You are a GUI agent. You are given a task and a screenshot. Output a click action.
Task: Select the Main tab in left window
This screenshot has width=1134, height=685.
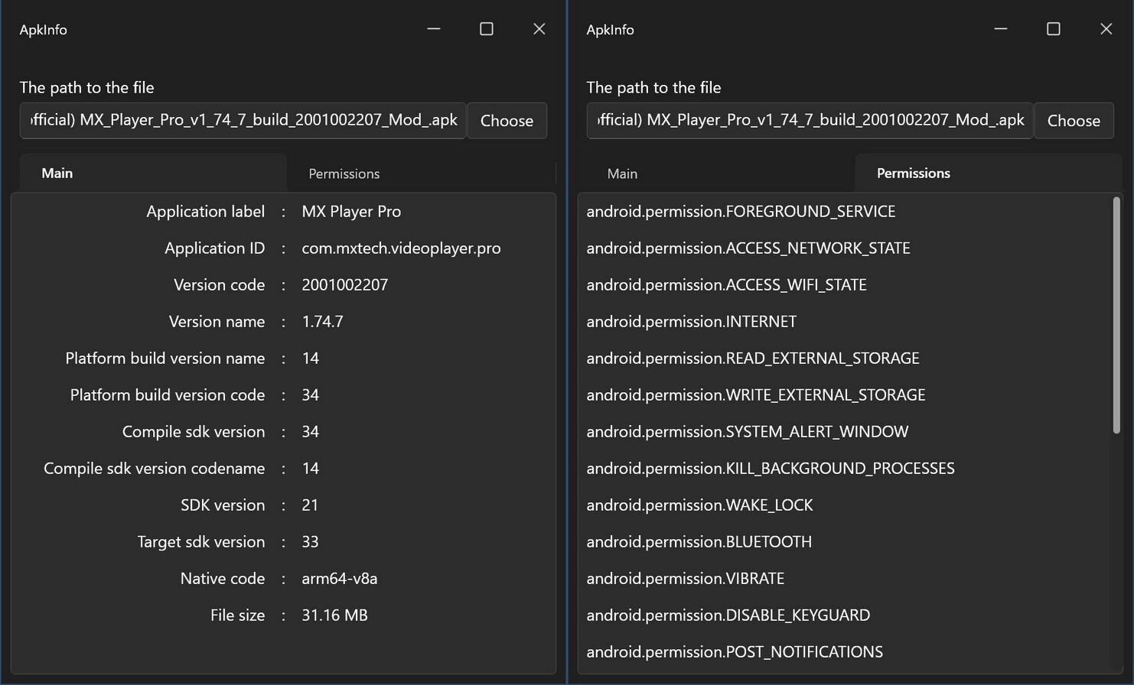[153, 174]
